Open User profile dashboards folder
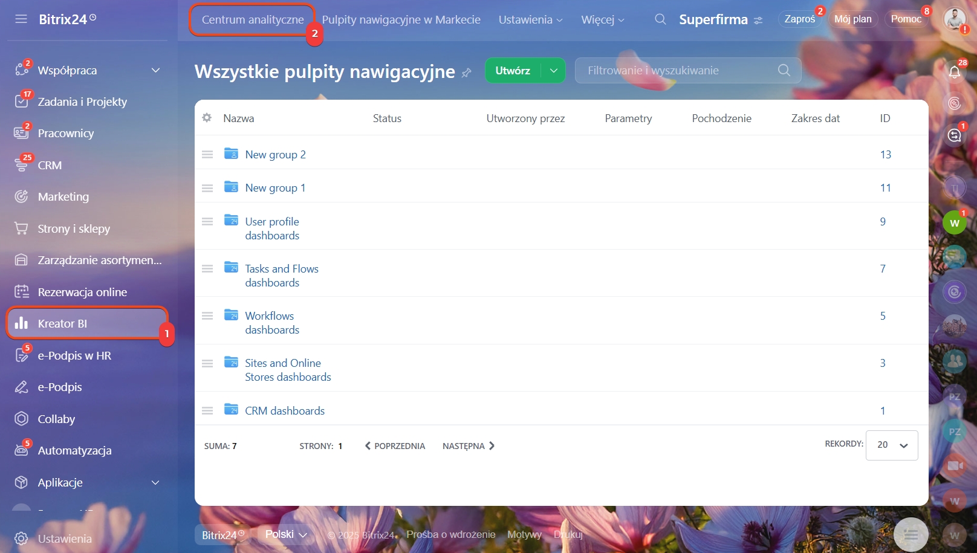Viewport: 977px width, 553px height. [x=272, y=228]
